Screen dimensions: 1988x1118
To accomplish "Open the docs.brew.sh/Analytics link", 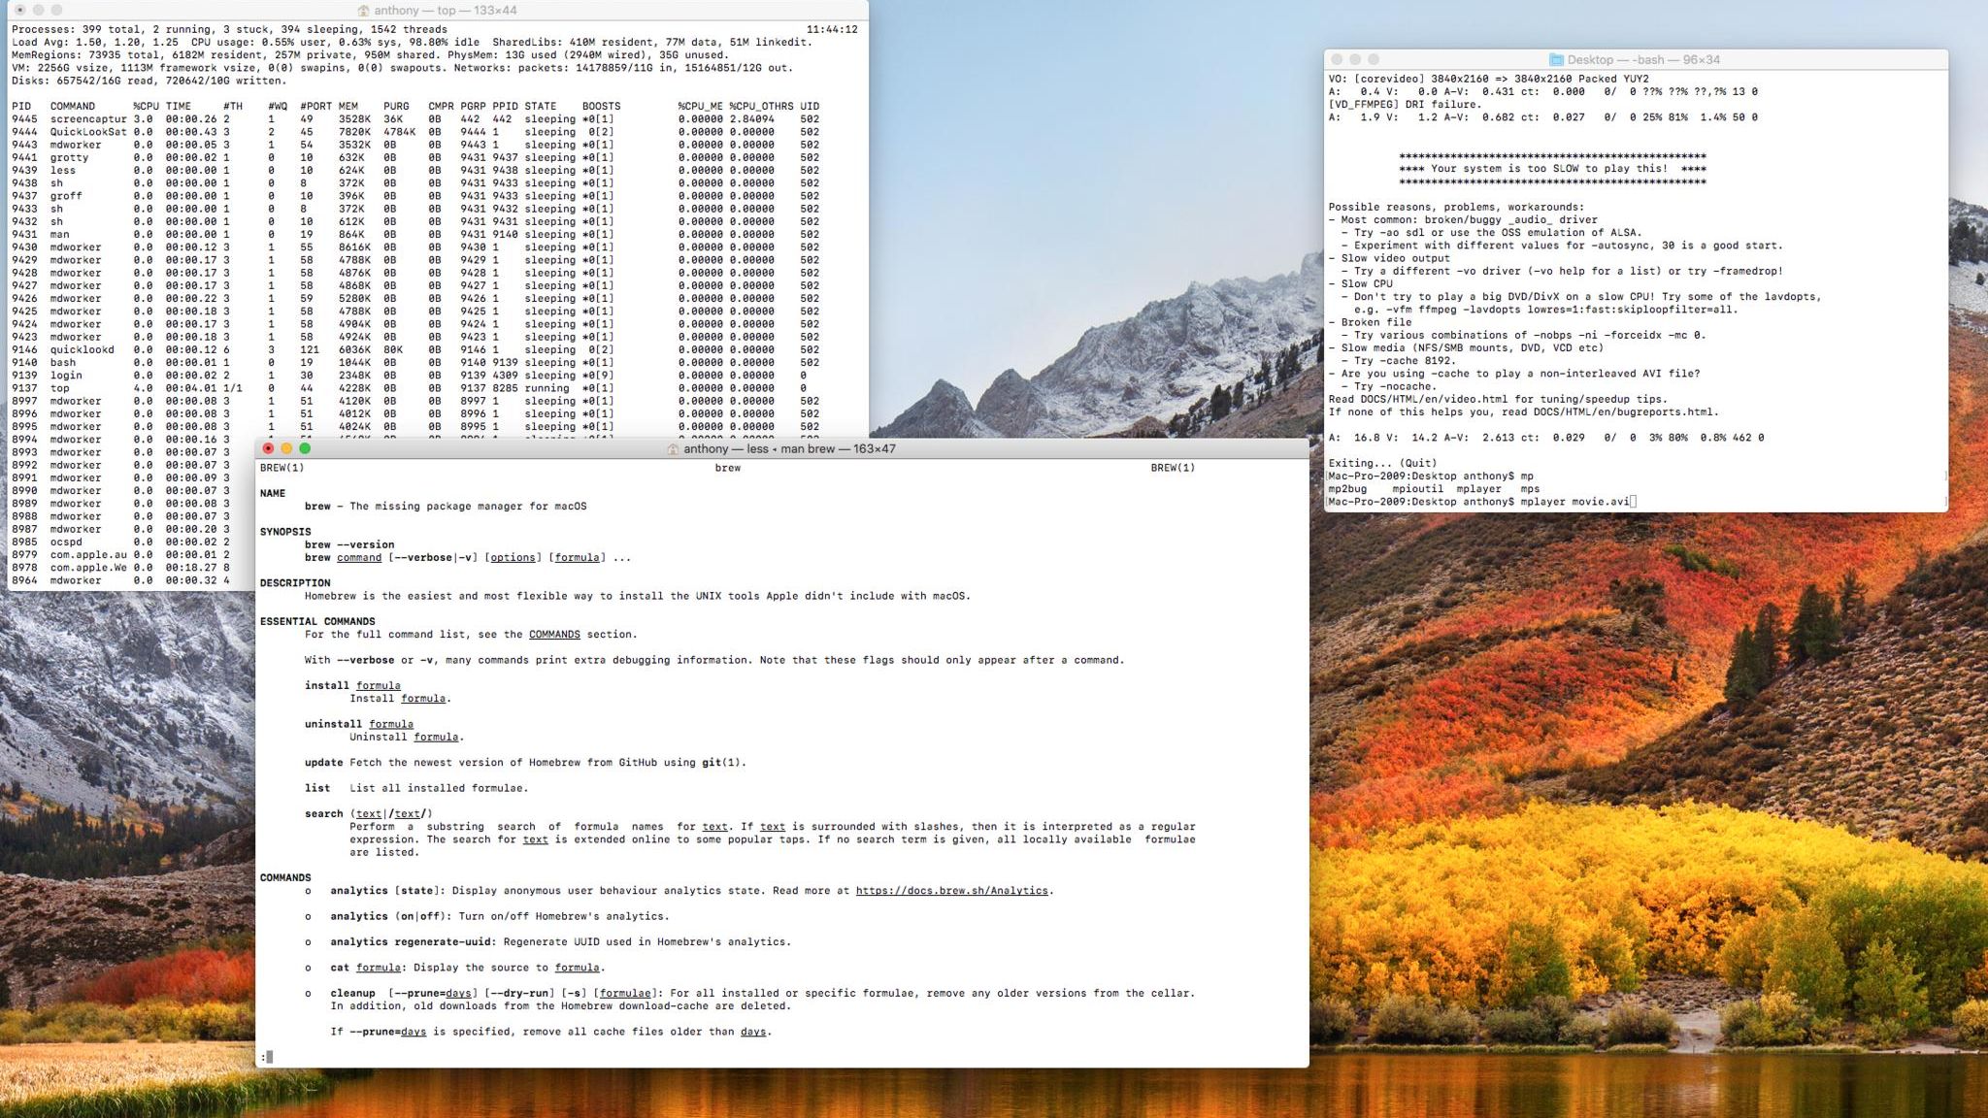I will pyautogui.click(x=951, y=891).
